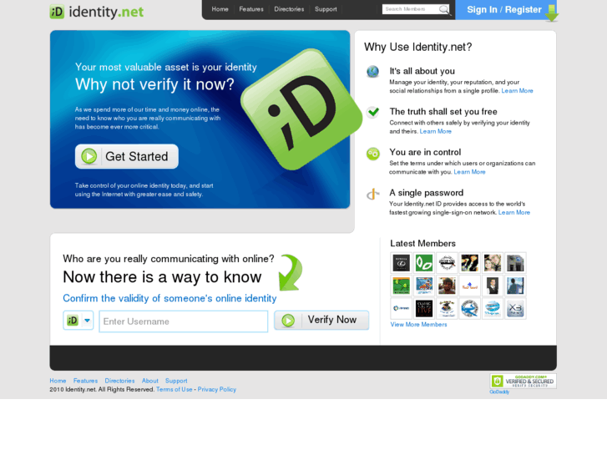Open the graduation cap logo member thumbnail
The width and height of the screenshot is (607, 455).
(448, 309)
